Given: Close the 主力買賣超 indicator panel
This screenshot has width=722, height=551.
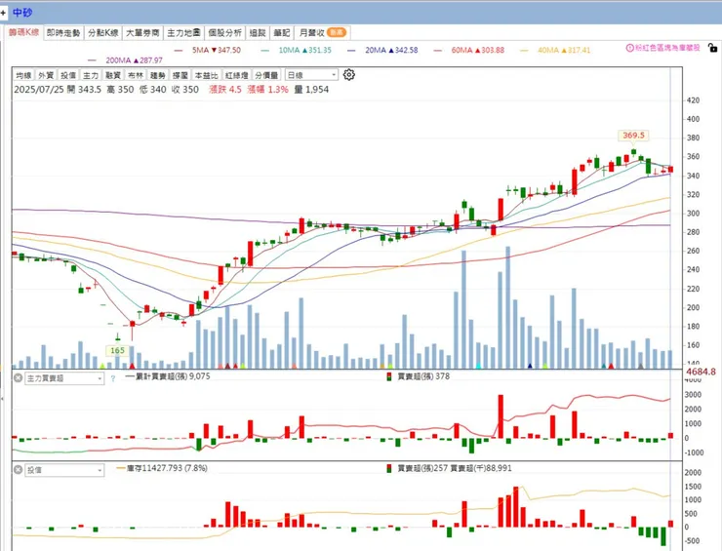Looking at the screenshot, I should point(18,378).
